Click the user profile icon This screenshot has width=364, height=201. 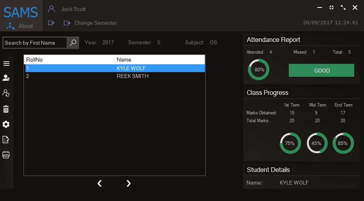pyautogui.click(x=51, y=9)
